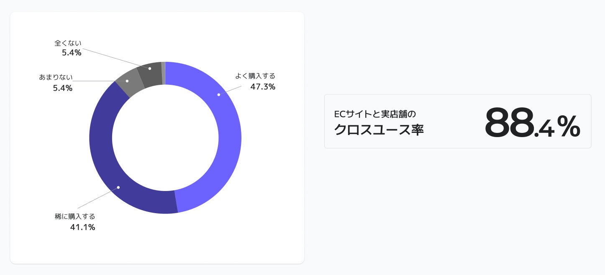Viewport: 605px width, 275px height.
Task: Click the white marker dot on よく購入する segment
Action: [x=218, y=95]
